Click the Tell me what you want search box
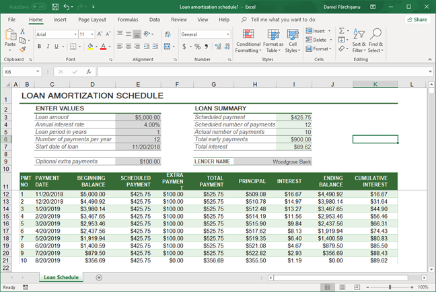Viewport: 436px width, 292px height. (283, 20)
